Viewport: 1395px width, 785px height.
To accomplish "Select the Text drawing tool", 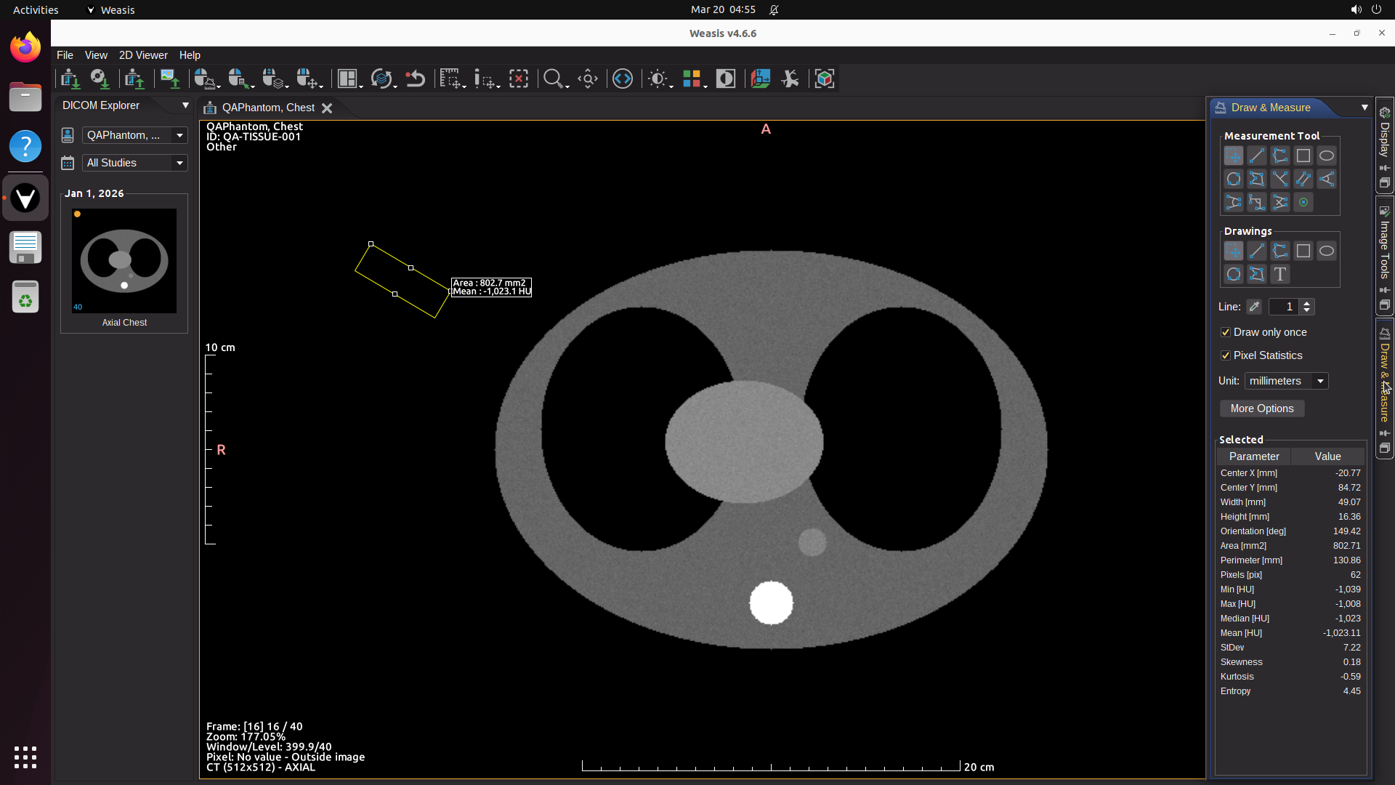I will point(1279,274).
